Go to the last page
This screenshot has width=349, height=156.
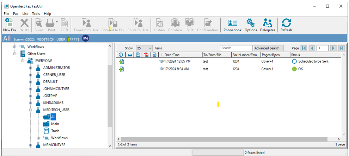341,48
